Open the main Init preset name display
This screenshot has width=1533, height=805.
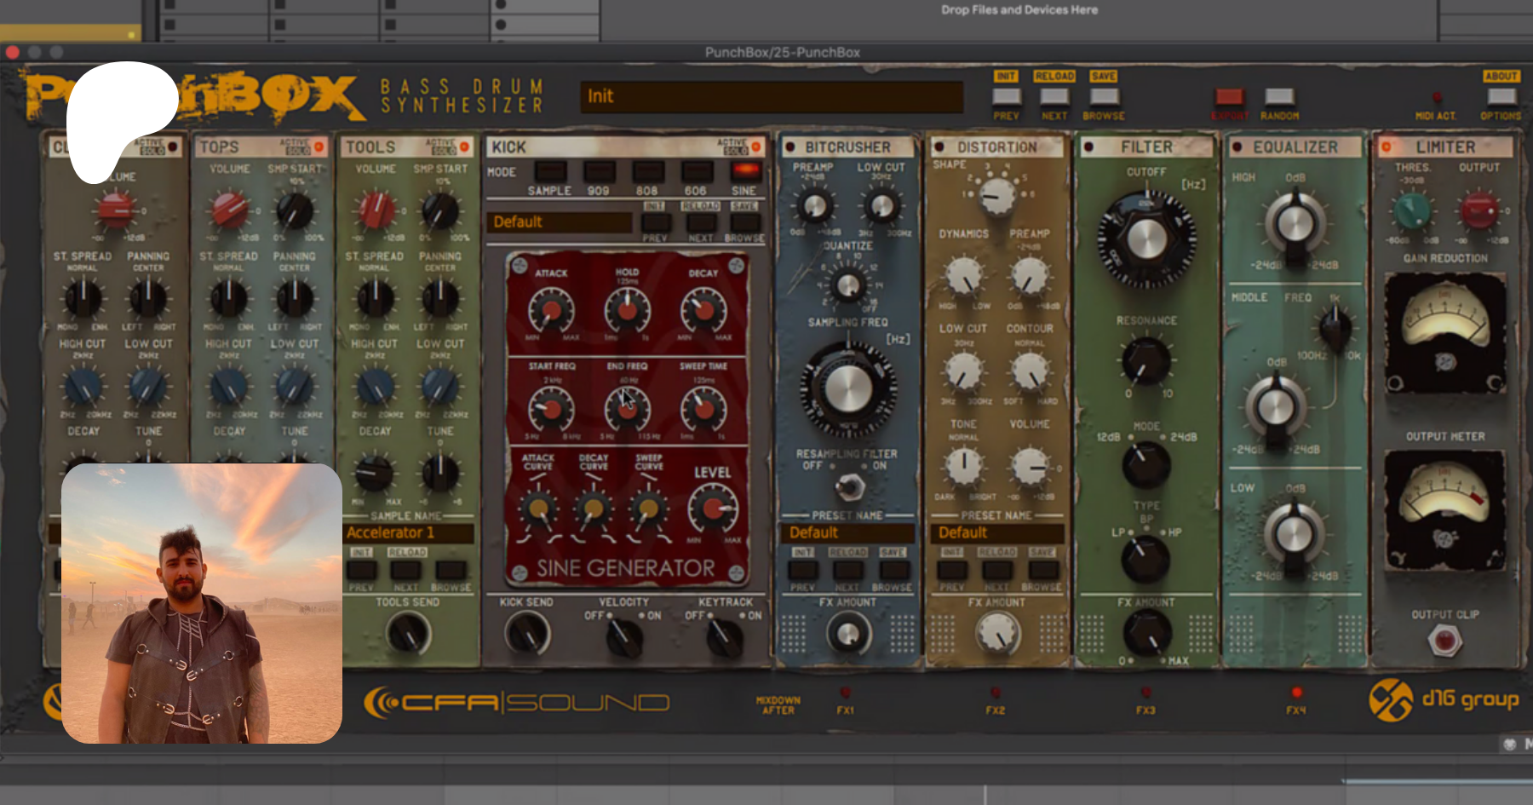[771, 96]
